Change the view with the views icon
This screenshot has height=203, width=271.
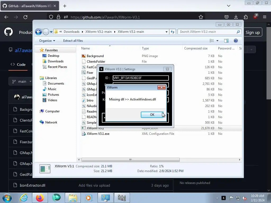coord(212,41)
